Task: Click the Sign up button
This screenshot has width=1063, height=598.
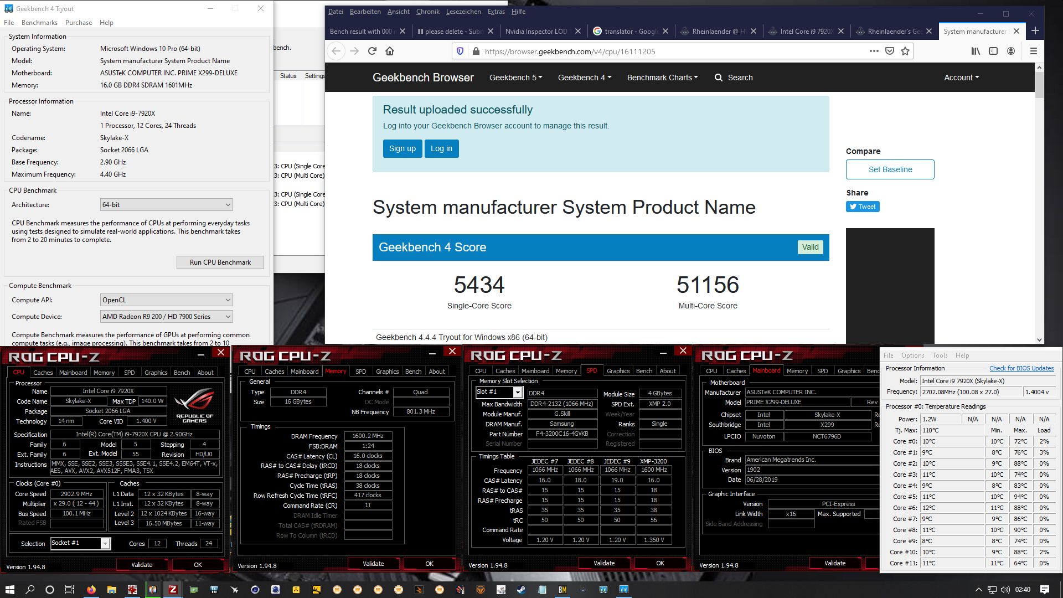Action: [x=402, y=148]
